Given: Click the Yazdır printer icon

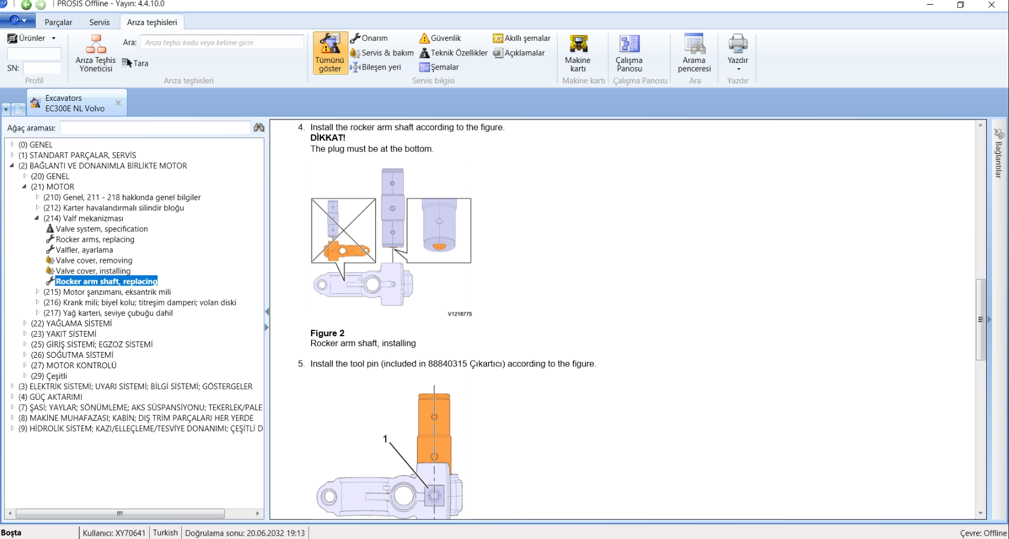Looking at the screenshot, I should click(738, 44).
